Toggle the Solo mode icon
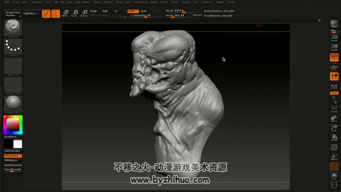Image resolution: width=341 pixels, height=192 pixels. (334, 176)
